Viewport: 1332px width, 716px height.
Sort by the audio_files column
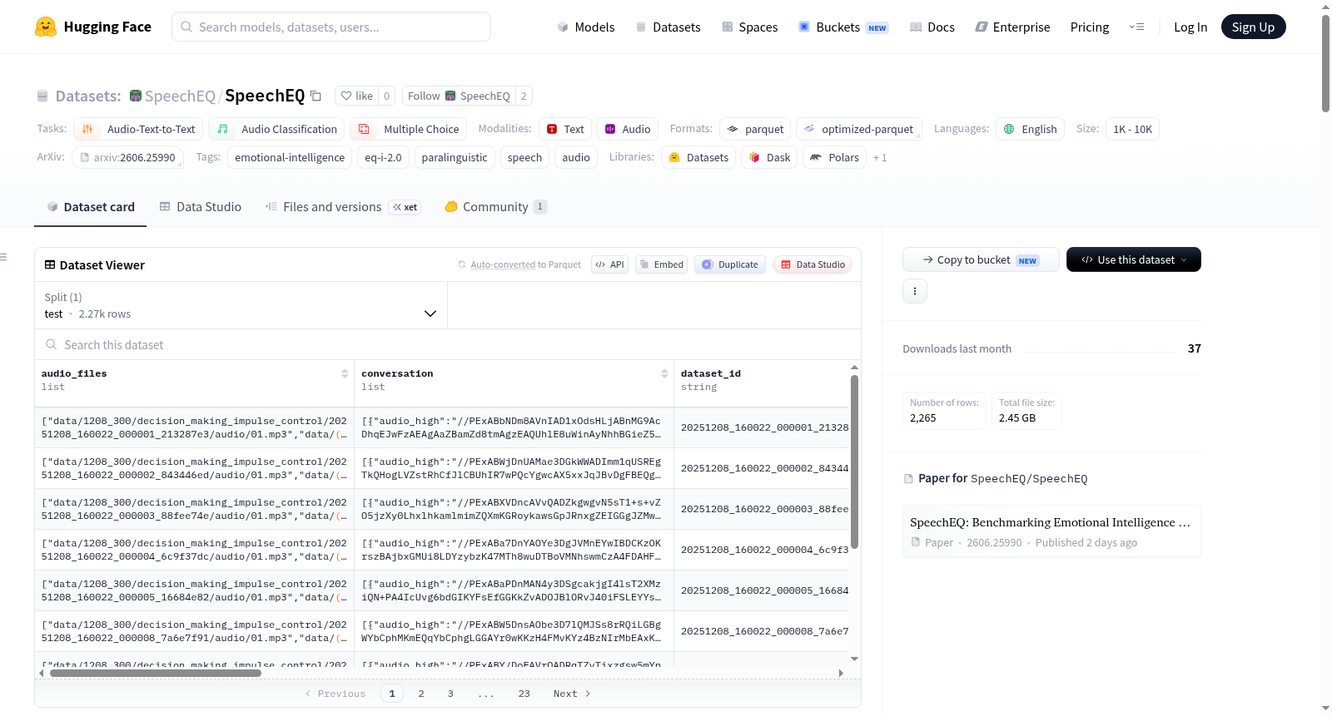click(x=345, y=373)
